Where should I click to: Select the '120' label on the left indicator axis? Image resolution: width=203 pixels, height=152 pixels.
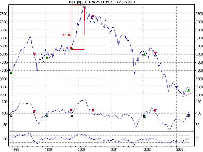tap(4, 102)
